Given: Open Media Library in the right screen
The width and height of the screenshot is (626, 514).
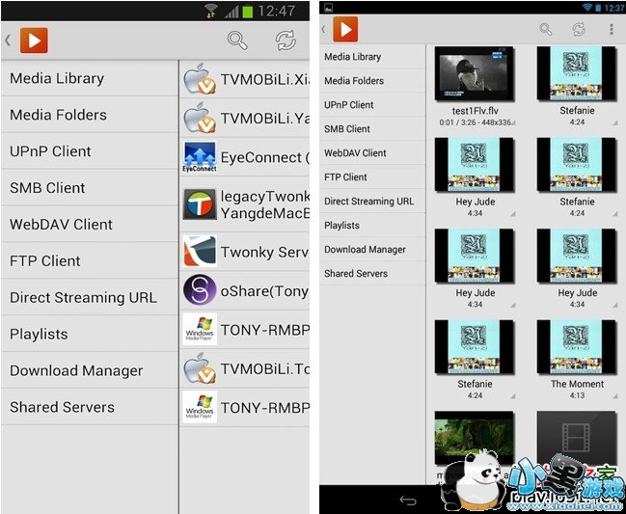Looking at the screenshot, I should [372, 57].
